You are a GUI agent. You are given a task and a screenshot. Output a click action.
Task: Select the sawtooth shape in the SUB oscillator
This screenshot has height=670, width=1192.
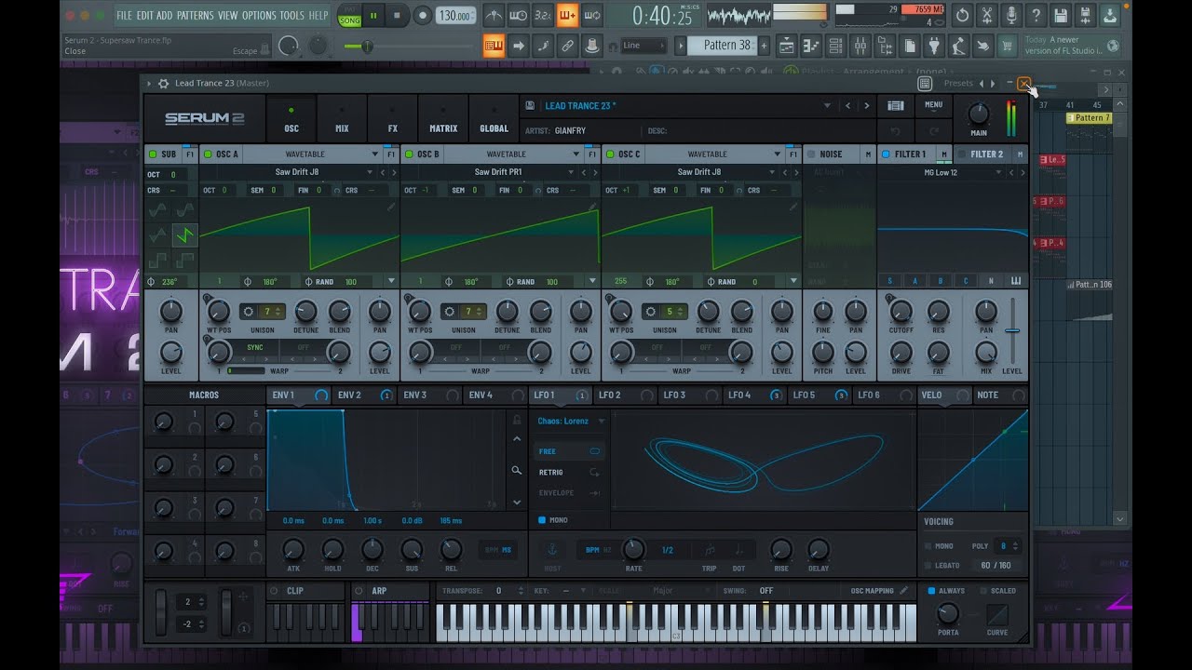(x=185, y=234)
